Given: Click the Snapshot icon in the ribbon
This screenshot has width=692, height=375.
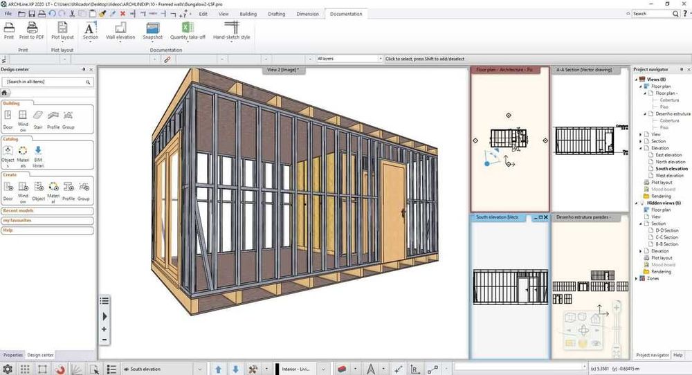Looking at the screenshot, I should click(153, 28).
